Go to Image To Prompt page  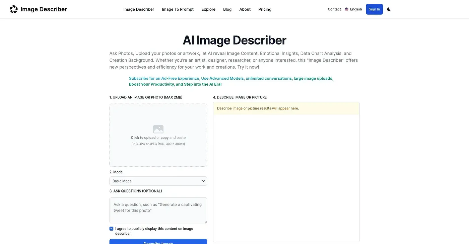pos(178,9)
